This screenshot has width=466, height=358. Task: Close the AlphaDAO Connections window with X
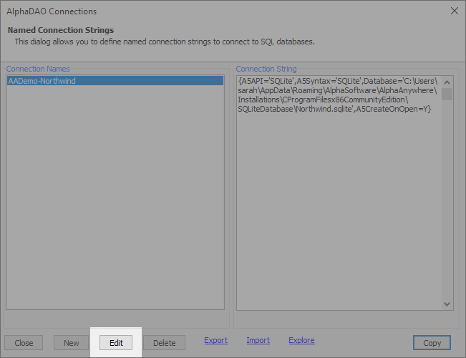pyautogui.click(x=455, y=11)
